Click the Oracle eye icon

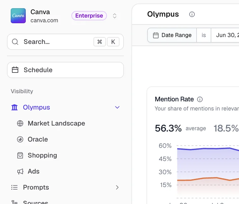click(20, 139)
